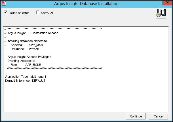Click the Application Type Multi-tenant line

(x=26, y=77)
